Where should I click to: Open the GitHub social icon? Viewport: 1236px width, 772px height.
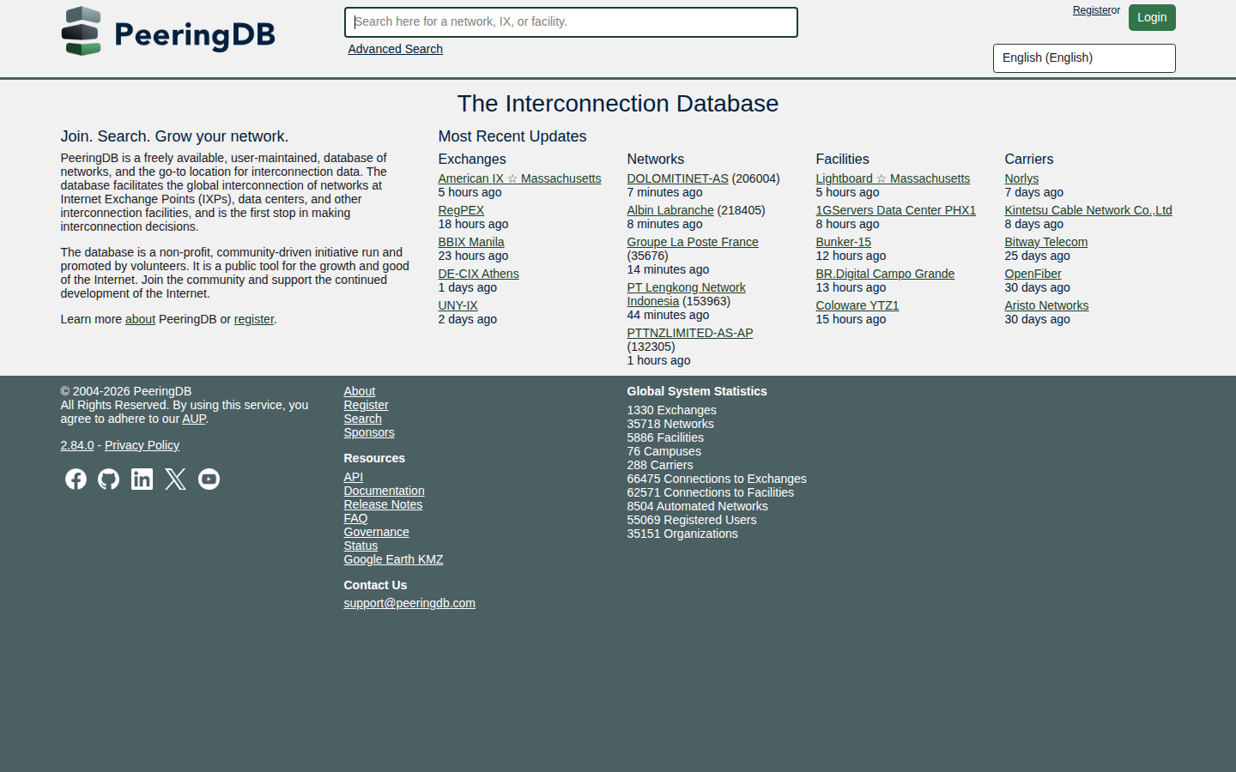(x=109, y=479)
